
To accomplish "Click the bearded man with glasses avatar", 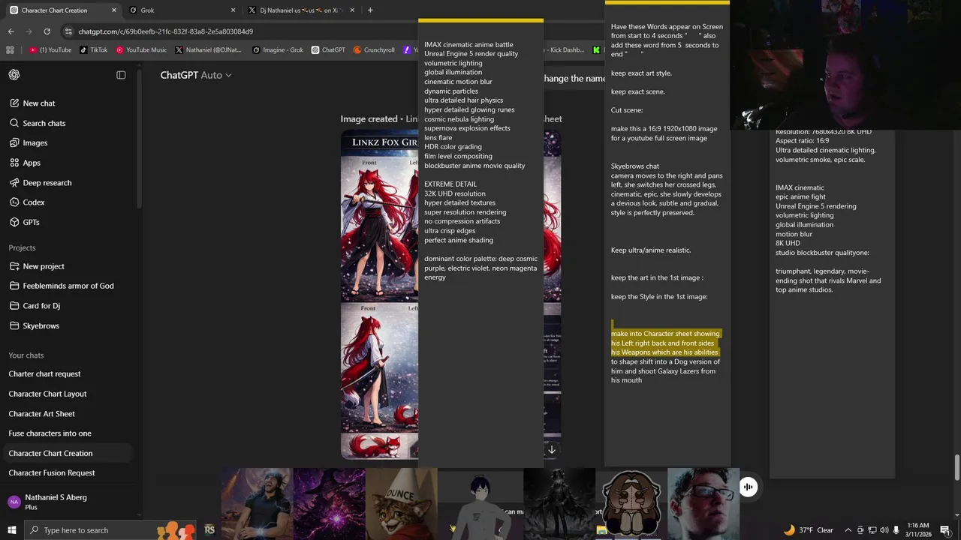I will tap(703, 504).
